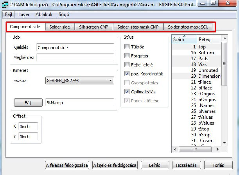Switch to Silk screen CMP tab
239x175 pixels.
[x=93, y=27]
